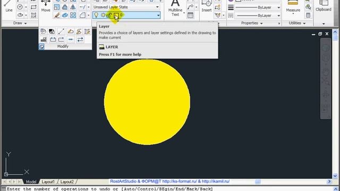This screenshot has height=191, width=340.
Task: Expand the Draw panel
Action: click(20, 23)
